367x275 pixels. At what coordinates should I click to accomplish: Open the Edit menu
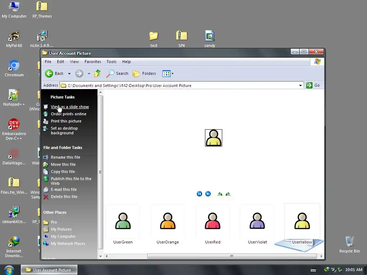tap(60, 62)
